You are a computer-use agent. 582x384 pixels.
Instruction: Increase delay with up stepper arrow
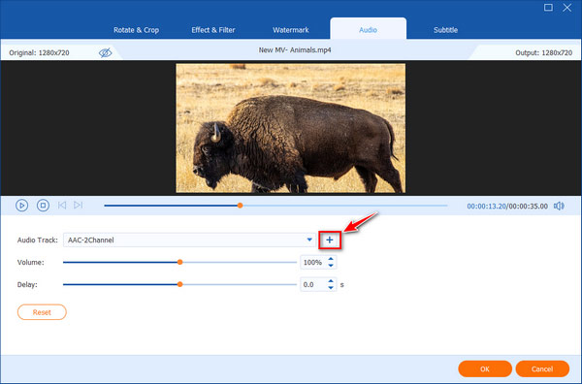(x=331, y=281)
